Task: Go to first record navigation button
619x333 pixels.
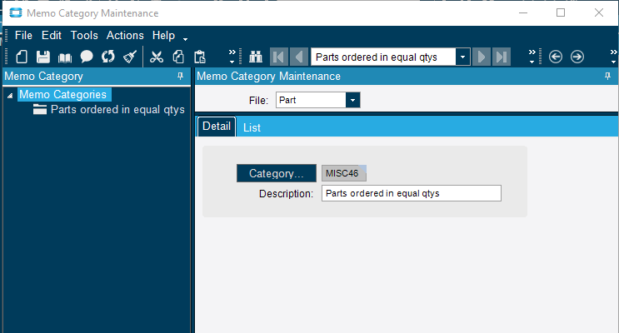Action: [279, 57]
